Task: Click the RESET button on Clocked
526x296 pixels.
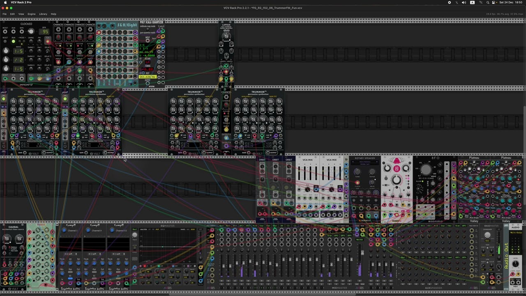Action: 5,42
